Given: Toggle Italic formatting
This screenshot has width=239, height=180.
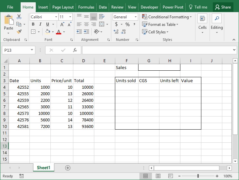Looking at the screenshot, I should coord(40,24).
